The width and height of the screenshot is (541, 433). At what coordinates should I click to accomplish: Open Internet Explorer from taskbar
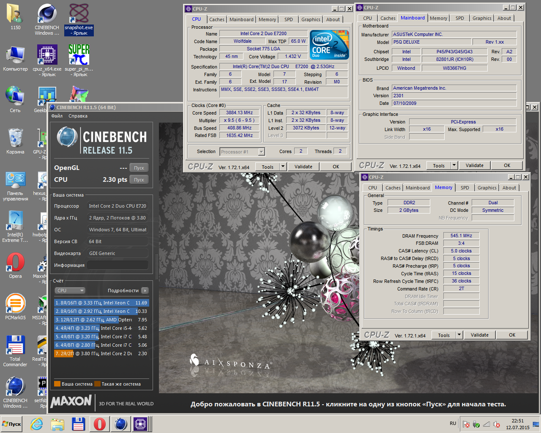[x=36, y=424]
